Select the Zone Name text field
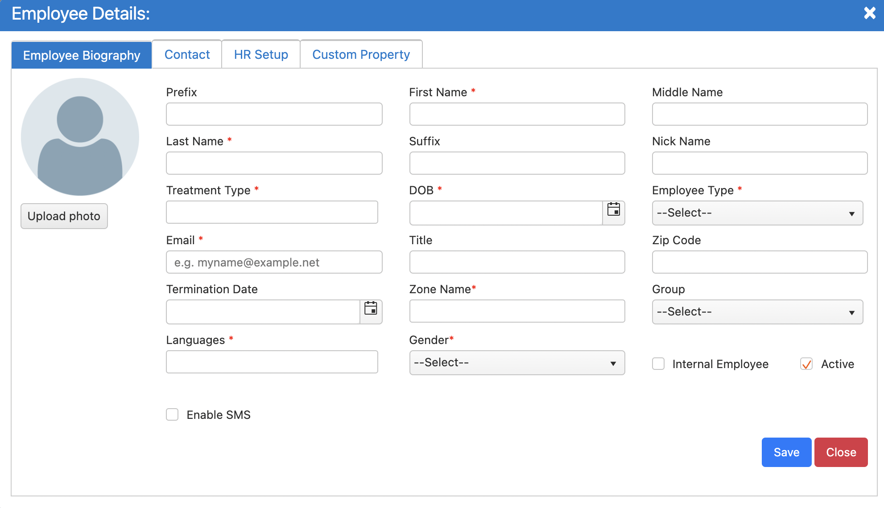This screenshot has height=508, width=884. coord(516,311)
